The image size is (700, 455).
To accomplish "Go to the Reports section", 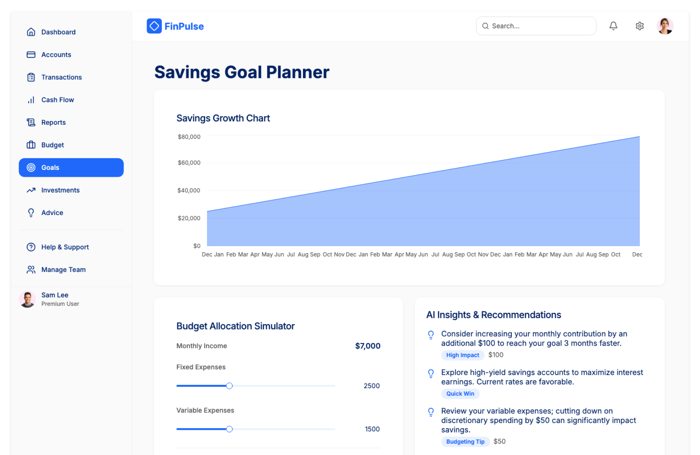I will click(x=53, y=122).
